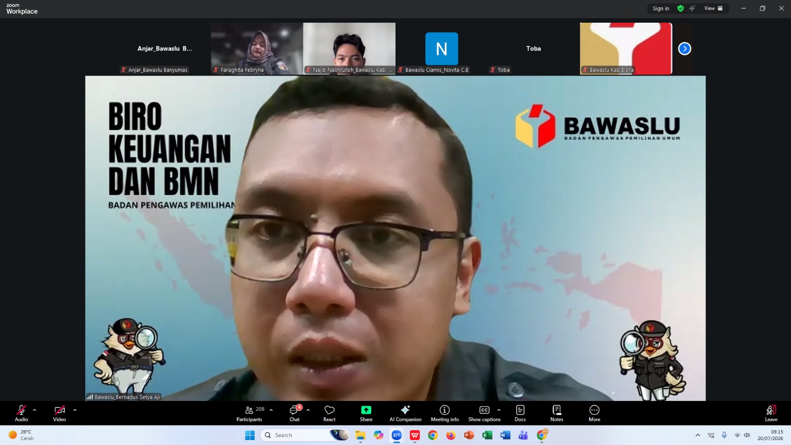This screenshot has width=791, height=445.
Task: Click AI sparkle icon in title bar
Action: (x=692, y=8)
